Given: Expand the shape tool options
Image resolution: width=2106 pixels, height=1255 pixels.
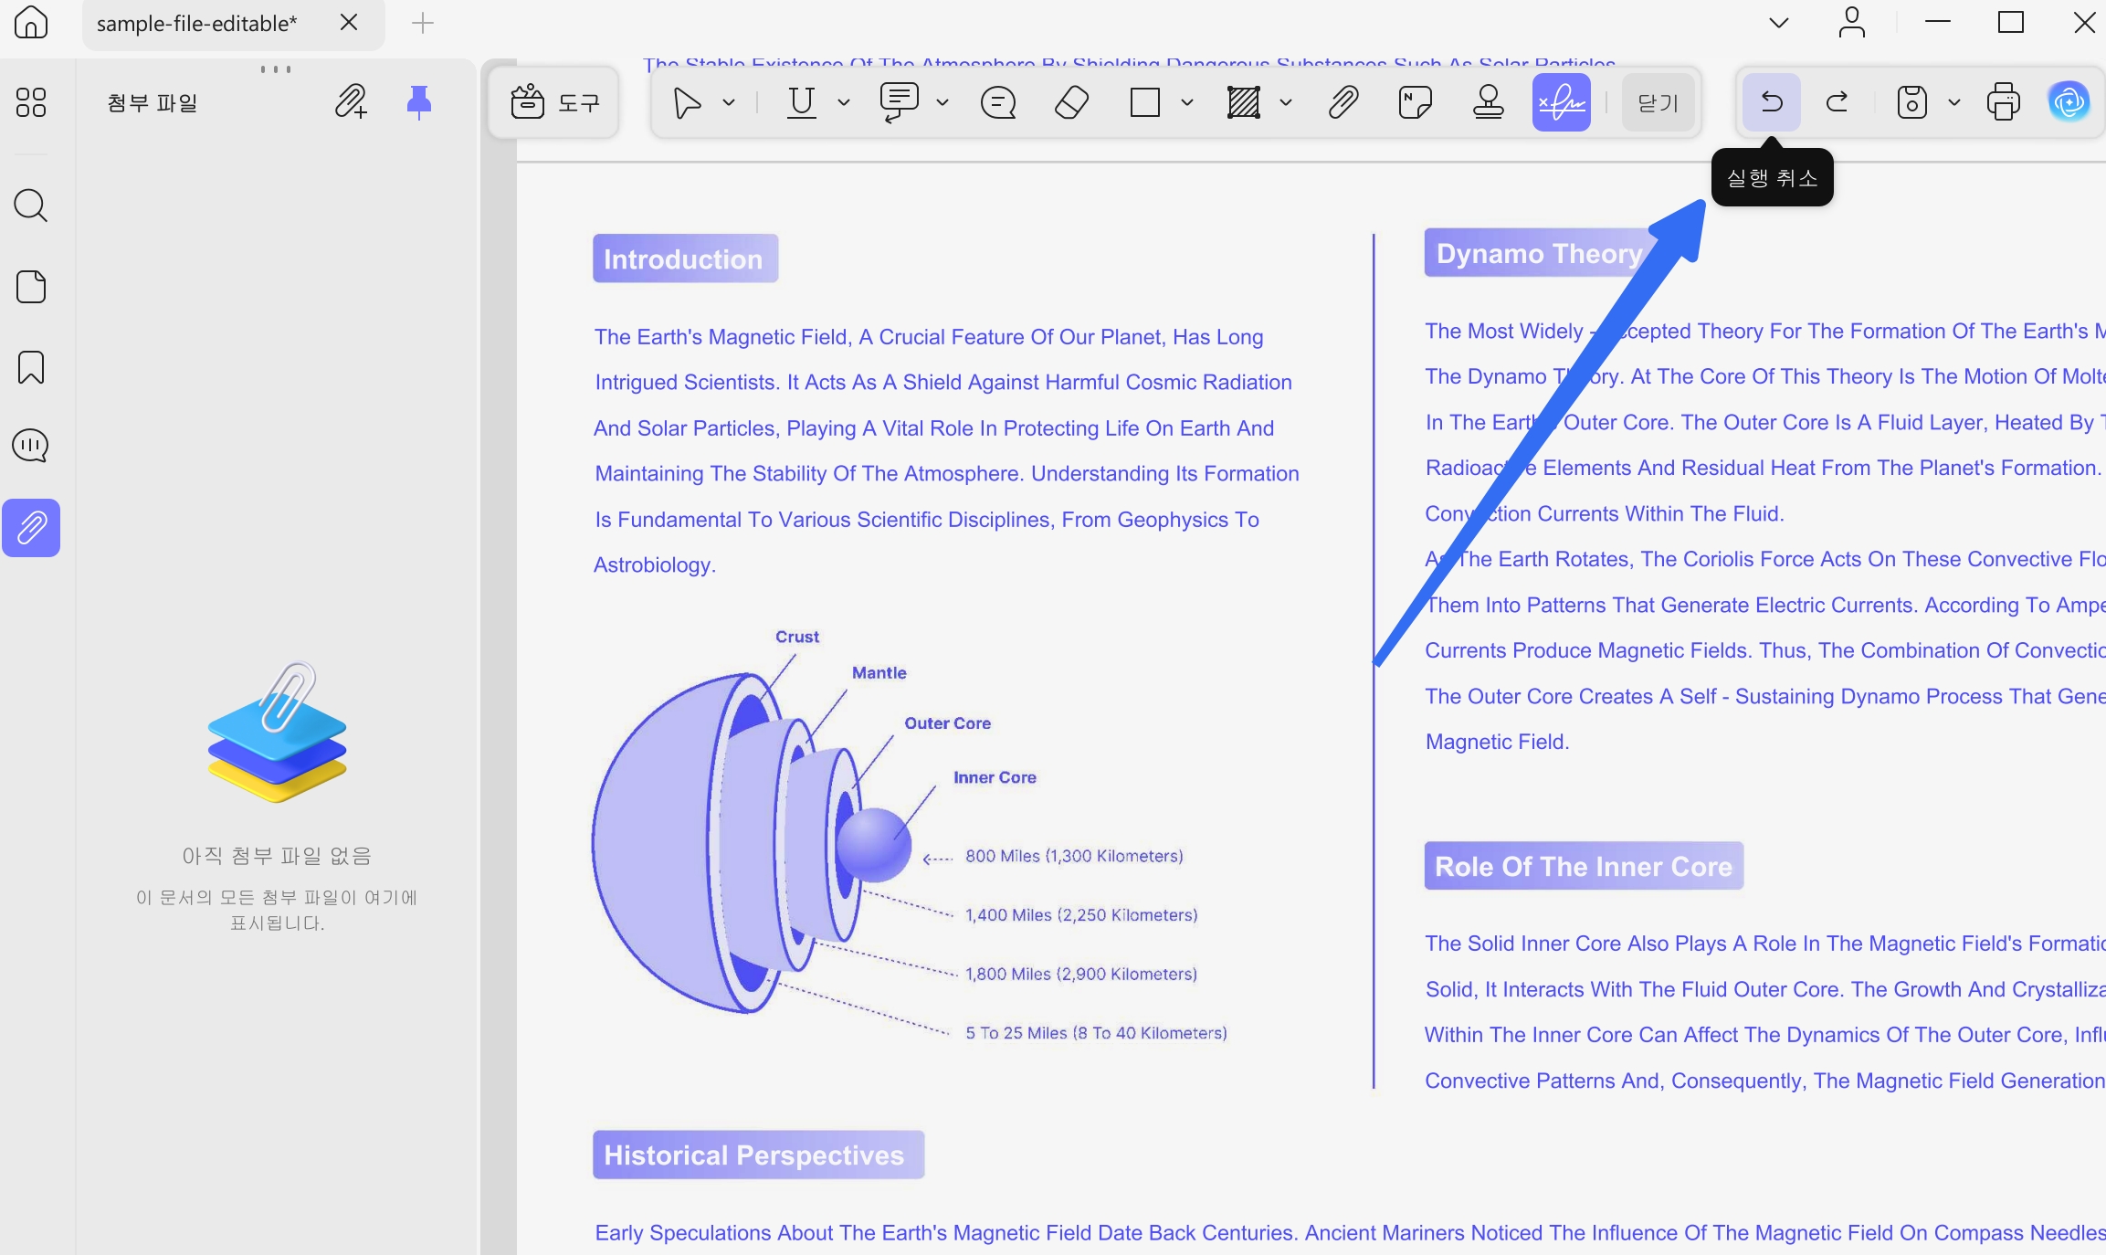Looking at the screenshot, I should tap(1186, 102).
